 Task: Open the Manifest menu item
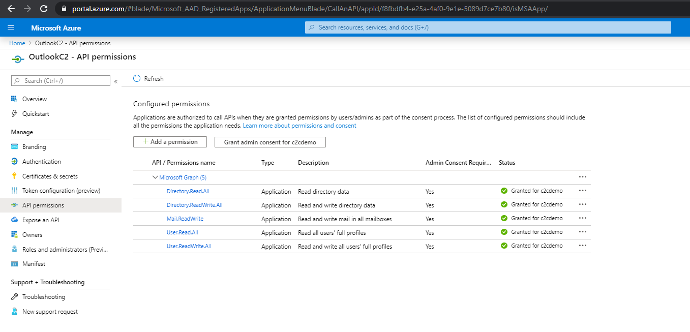(34, 264)
